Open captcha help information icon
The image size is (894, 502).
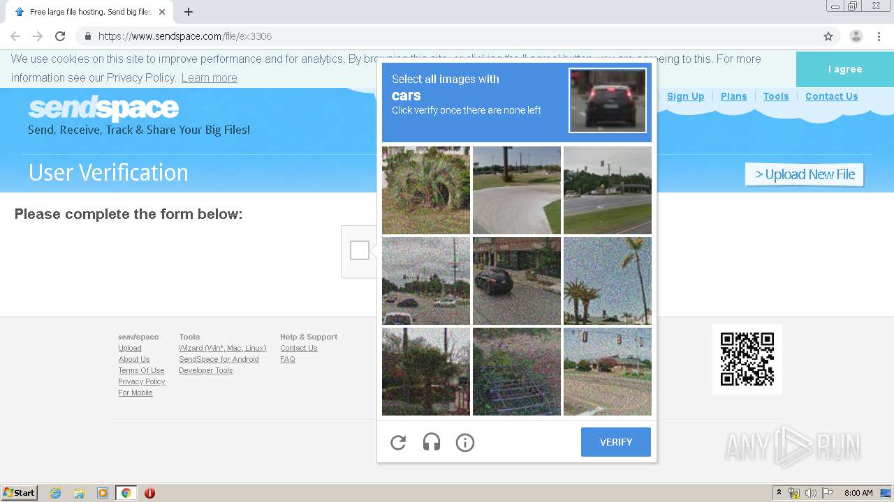click(465, 442)
